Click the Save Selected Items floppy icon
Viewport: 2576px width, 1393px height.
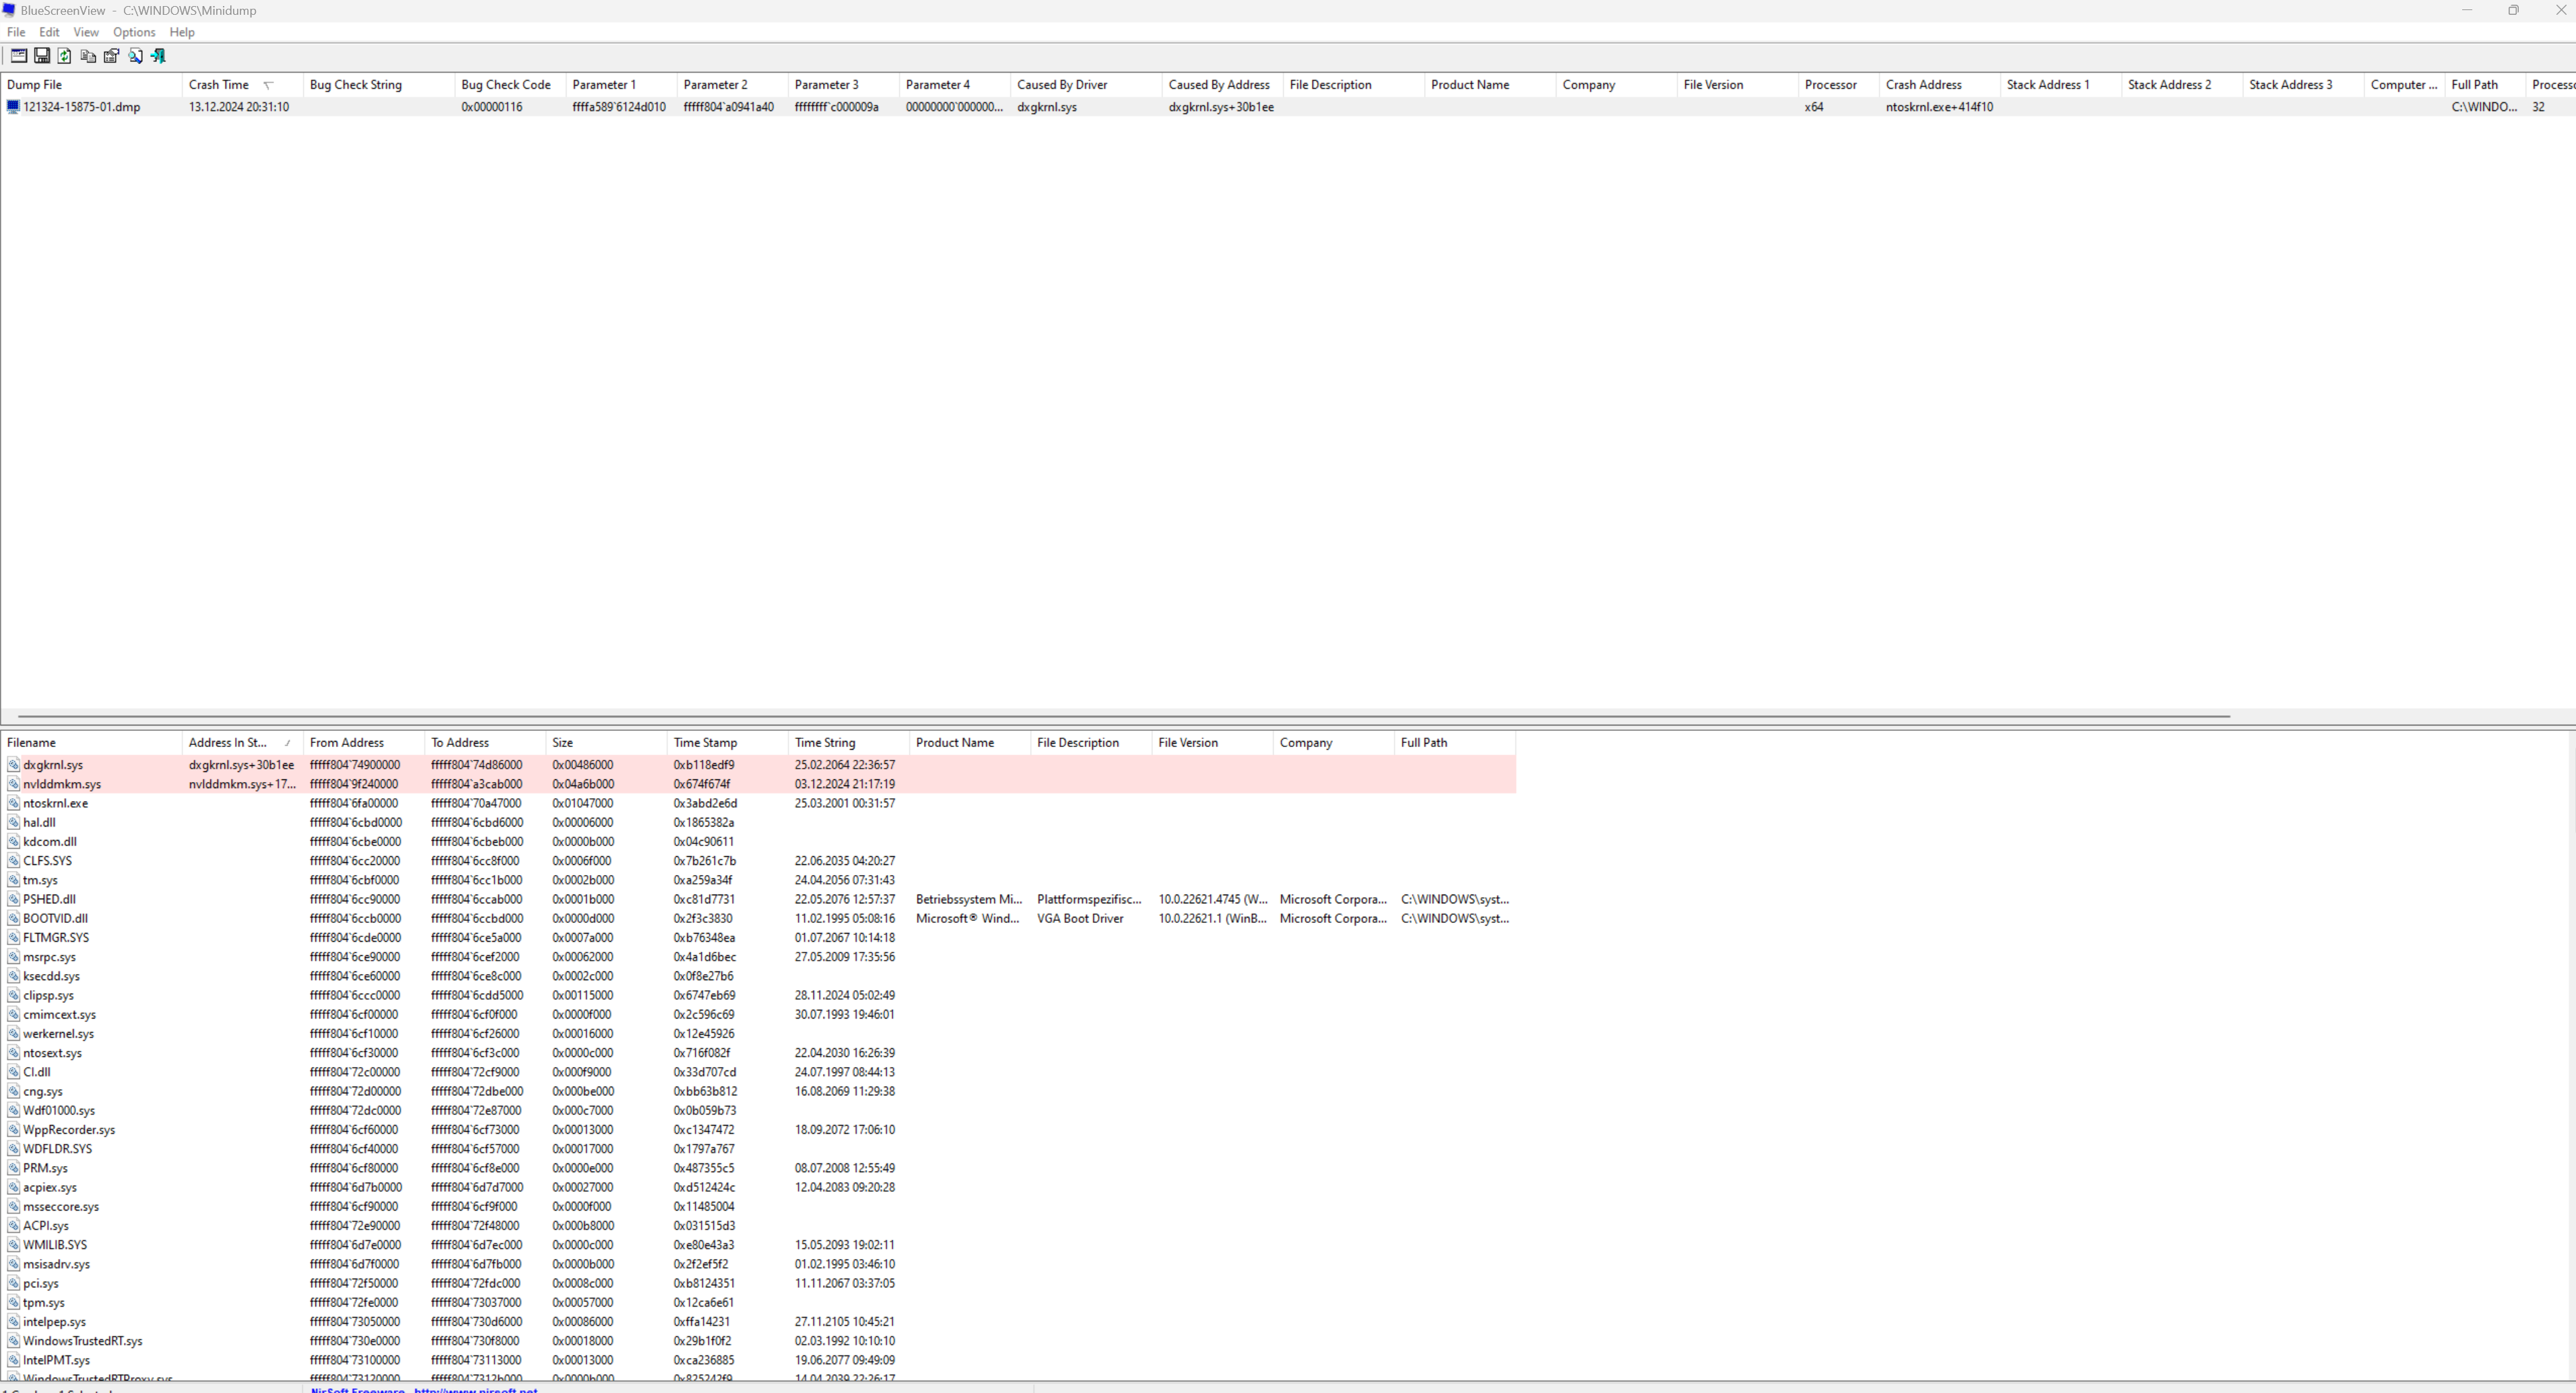tap(42, 56)
